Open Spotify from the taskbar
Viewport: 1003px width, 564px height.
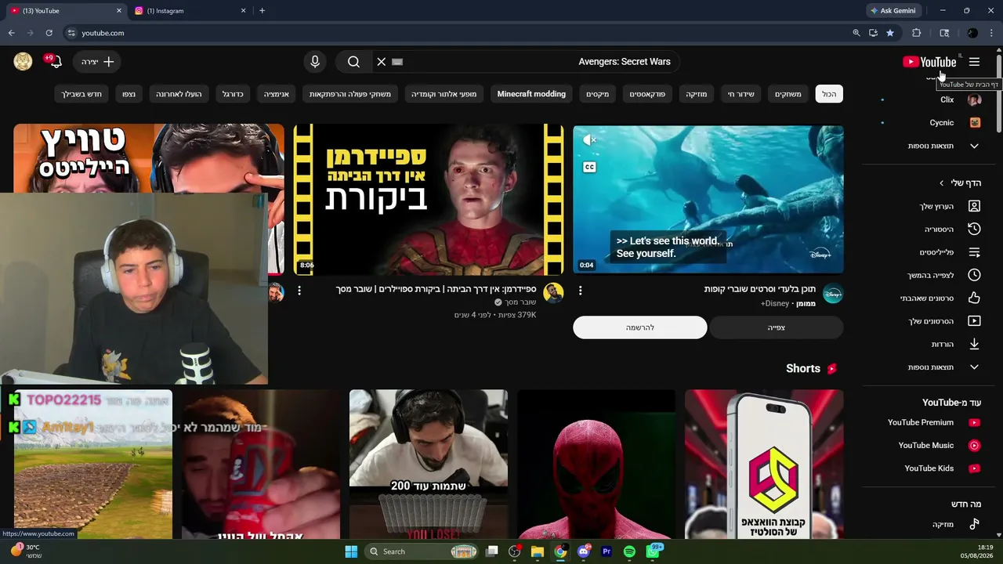pyautogui.click(x=629, y=551)
